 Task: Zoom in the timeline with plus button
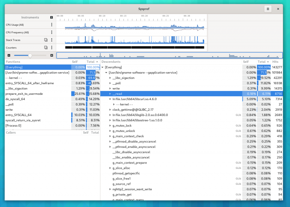click(x=52, y=56)
